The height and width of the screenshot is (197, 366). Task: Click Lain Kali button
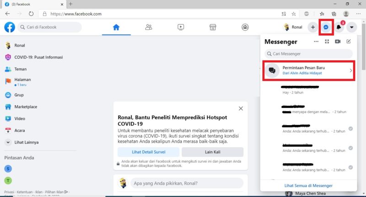pos(212,152)
